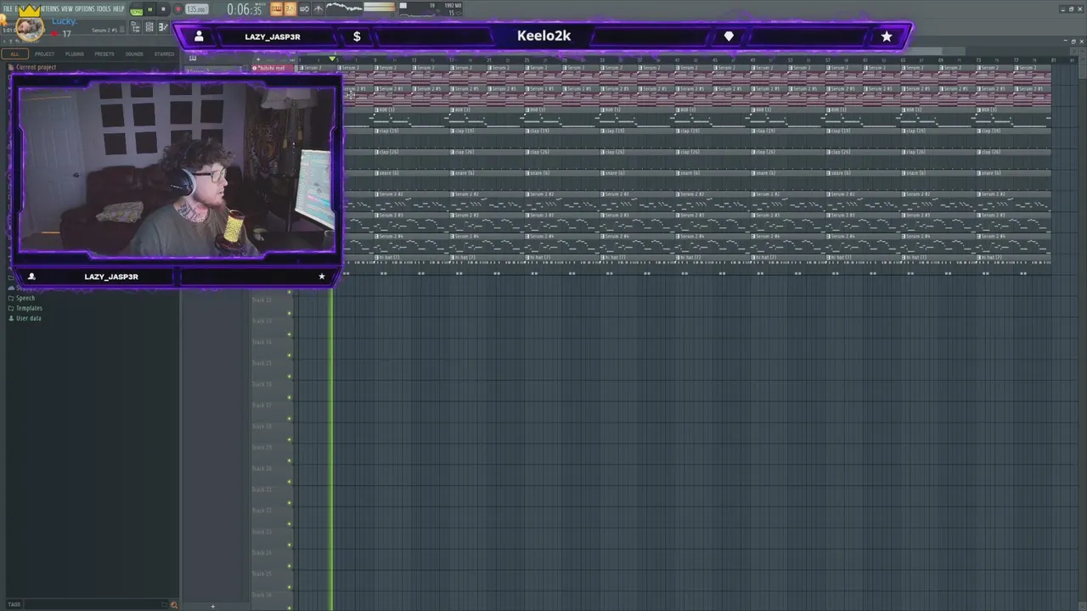The height and width of the screenshot is (611, 1087).
Task: Switch browser to the ALL tab
Action: 14,53
